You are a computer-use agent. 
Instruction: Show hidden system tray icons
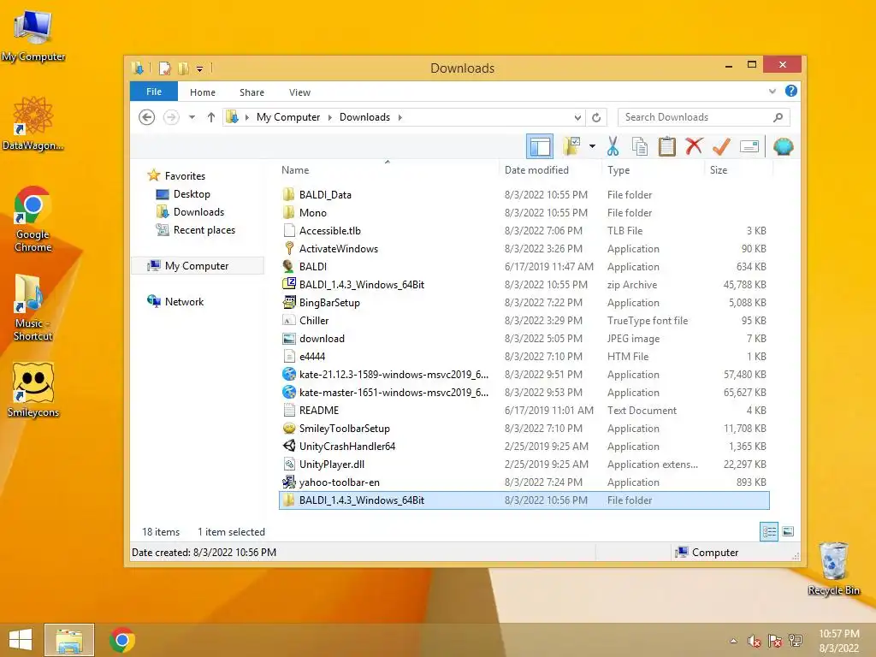click(733, 641)
